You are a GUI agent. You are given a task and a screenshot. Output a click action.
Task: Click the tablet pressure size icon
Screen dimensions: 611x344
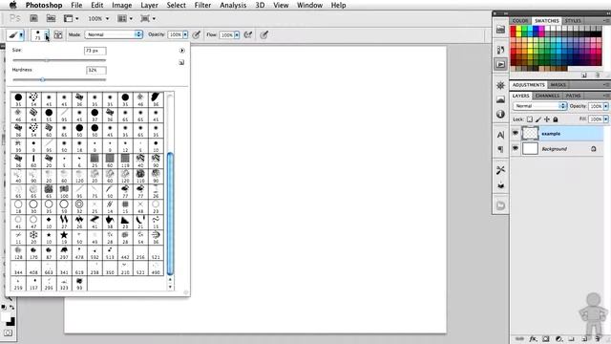264,35
